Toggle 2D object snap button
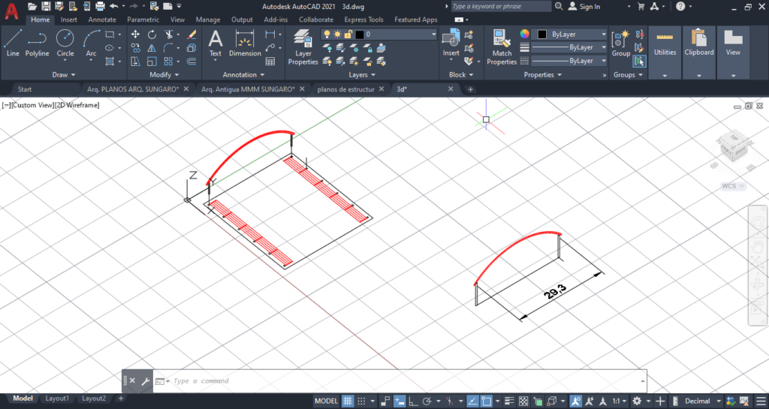 [x=486, y=401]
